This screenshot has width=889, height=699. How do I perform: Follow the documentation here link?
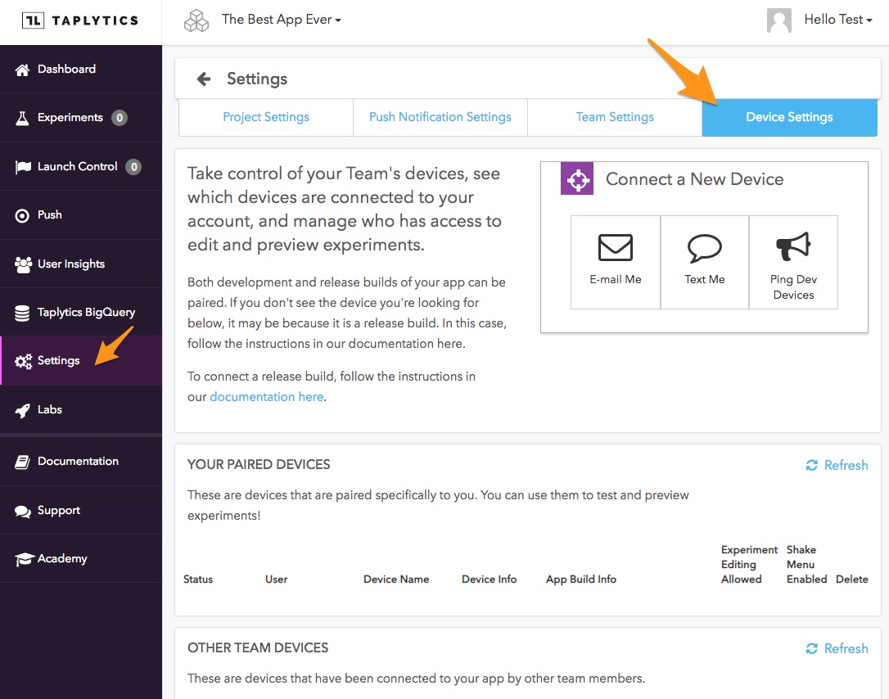click(267, 397)
